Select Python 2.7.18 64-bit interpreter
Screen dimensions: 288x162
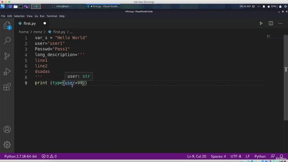21,156
